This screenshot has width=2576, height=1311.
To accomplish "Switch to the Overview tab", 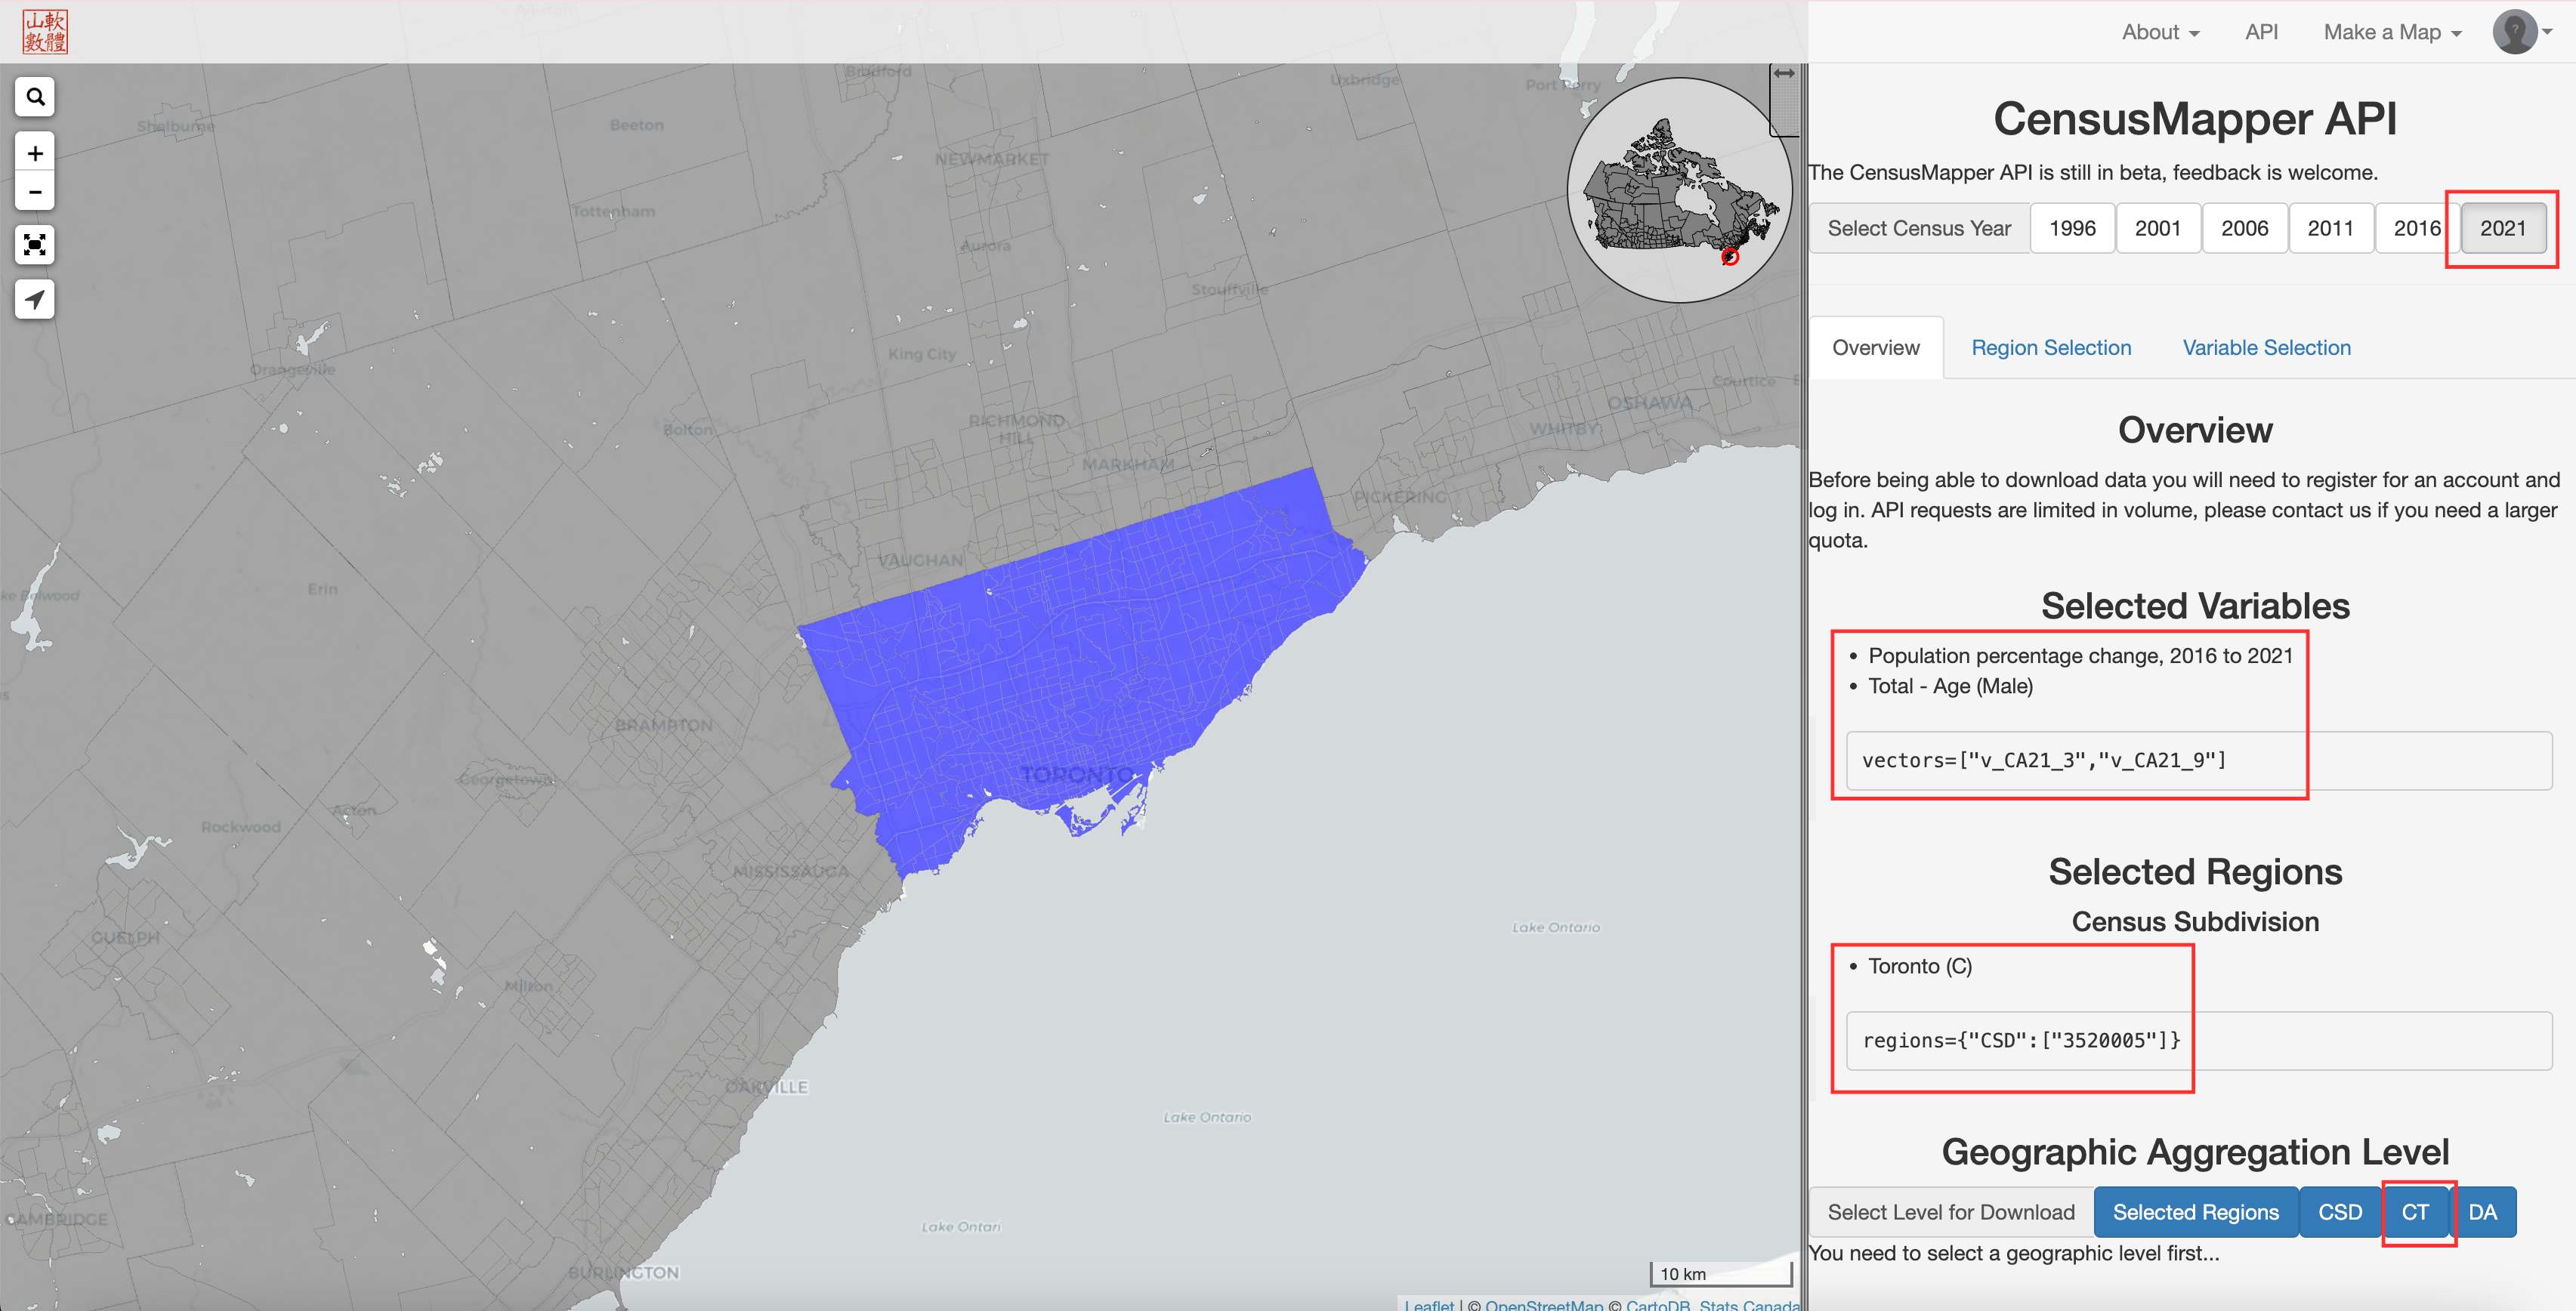I will pos(1876,348).
